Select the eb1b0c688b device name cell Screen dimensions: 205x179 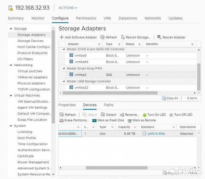(x=70, y=134)
